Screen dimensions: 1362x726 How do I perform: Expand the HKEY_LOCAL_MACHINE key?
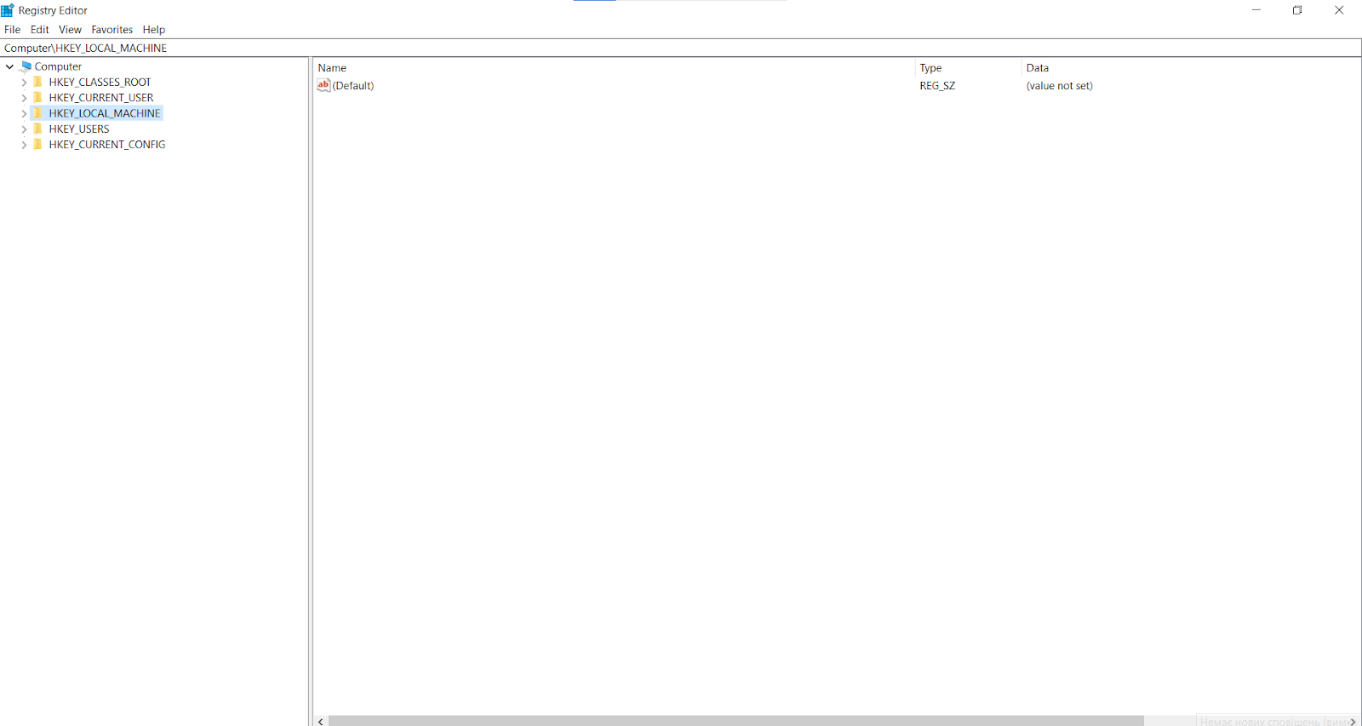click(x=24, y=113)
